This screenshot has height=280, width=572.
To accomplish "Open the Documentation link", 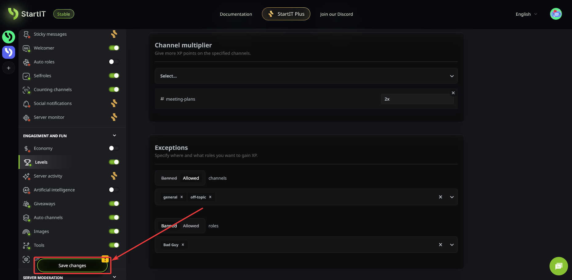I will coord(236,14).
